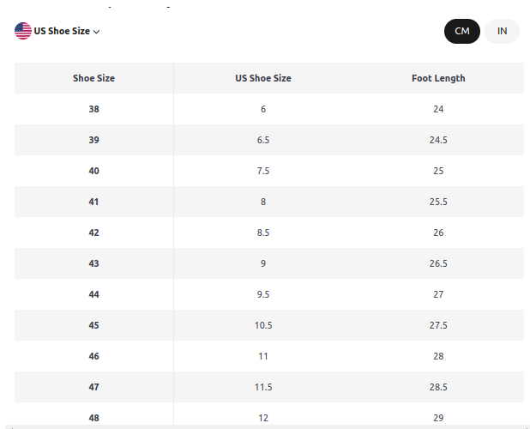Click the Shoe Size column header
530x429 pixels.
pyautogui.click(x=94, y=78)
